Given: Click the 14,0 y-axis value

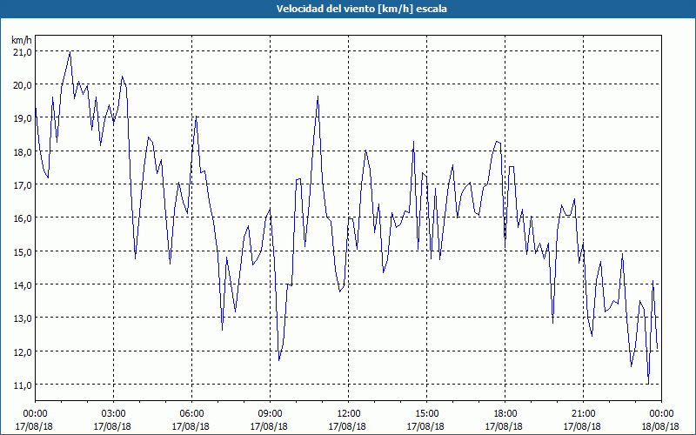Looking at the screenshot, I should point(23,285).
